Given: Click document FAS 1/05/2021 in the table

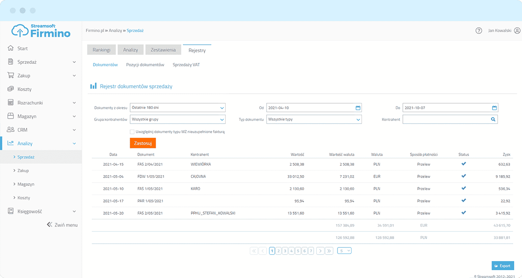Looking at the screenshot, I should [150, 189].
